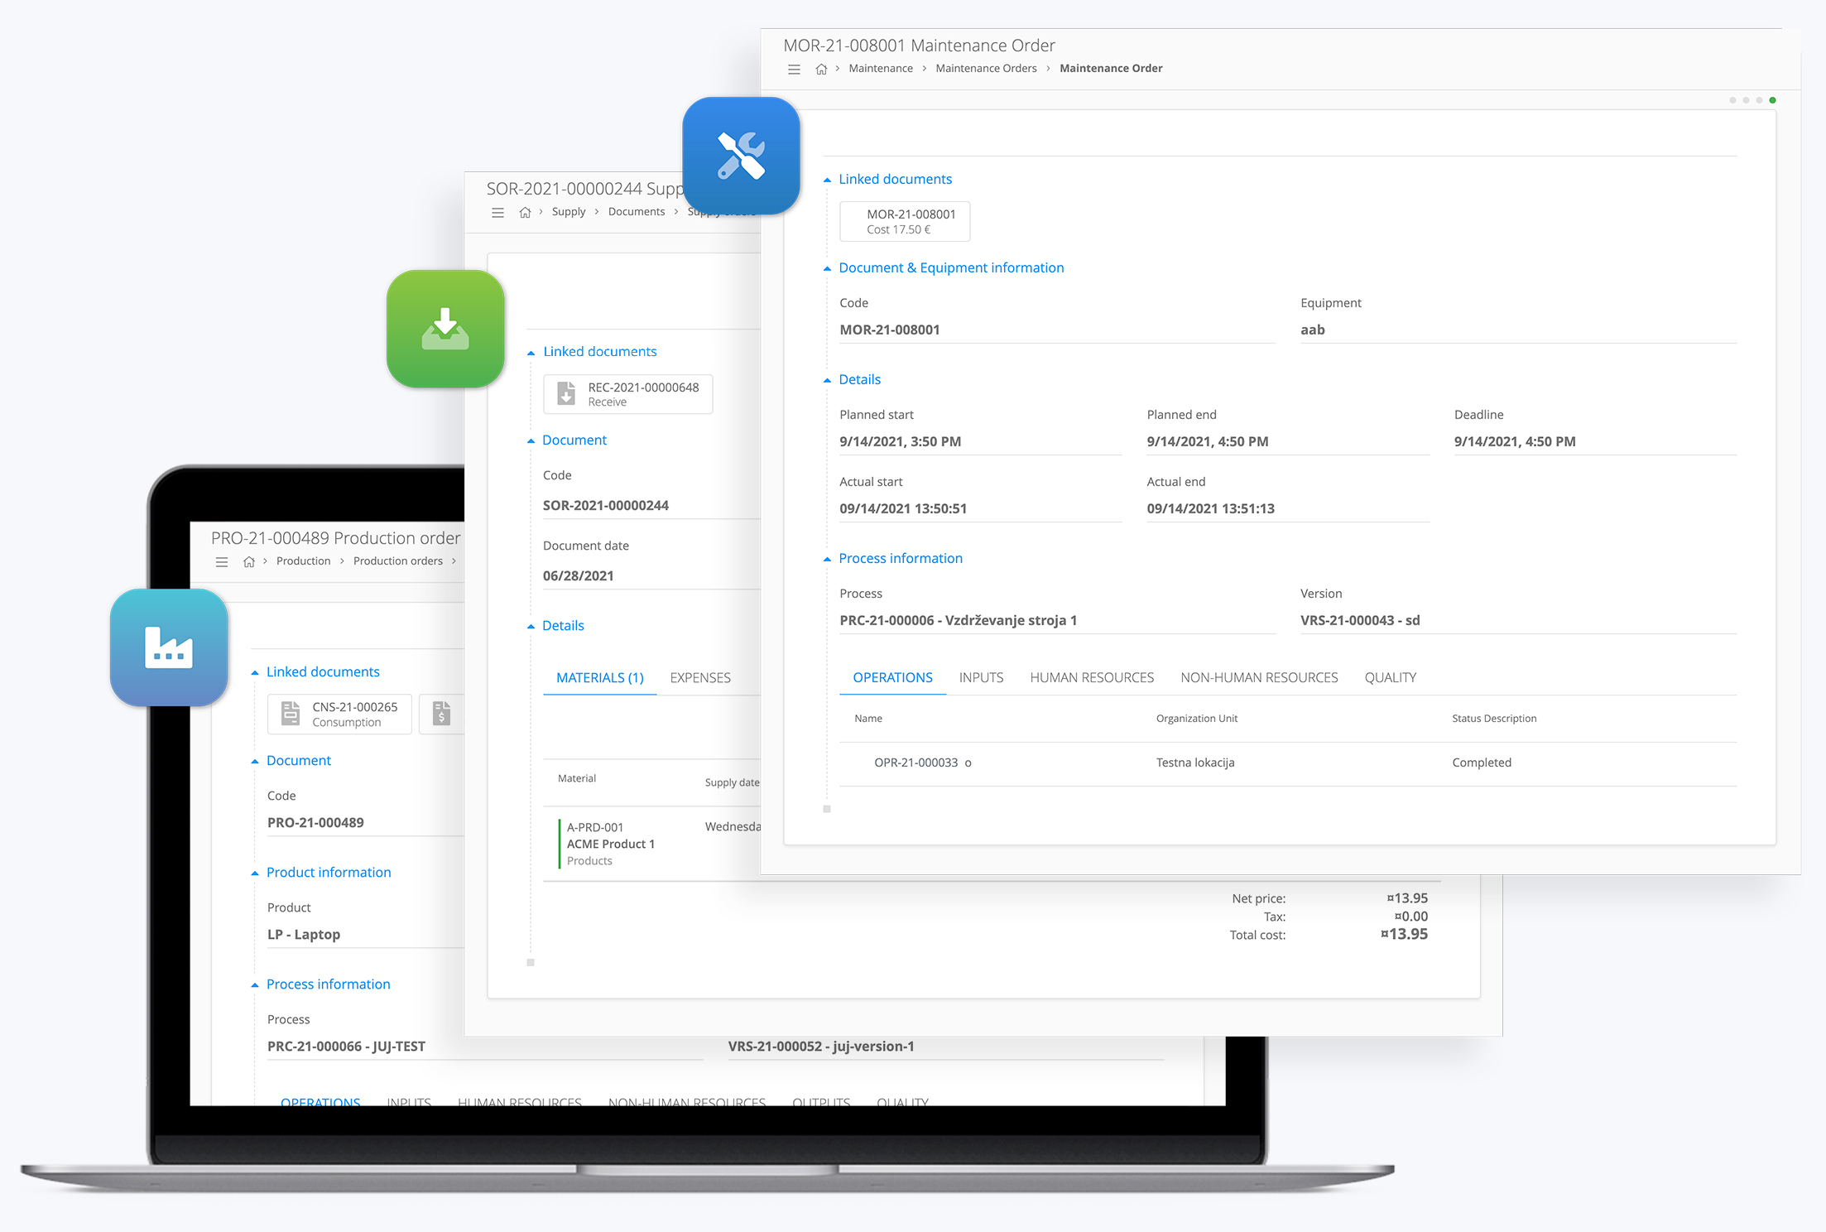This screenshot has height=1232, width=1826.
Task: Click the invoice document icon beside CNS-21-000265
Action: 442,714
